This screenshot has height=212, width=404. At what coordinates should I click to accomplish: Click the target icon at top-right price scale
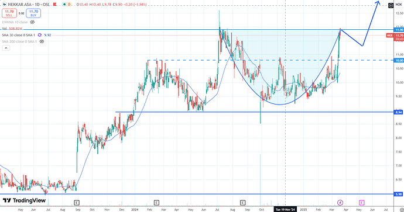click(x=391, y=5)
